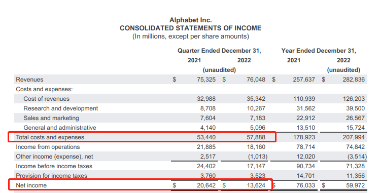The width and height of the screenshot is (380, 193).
Task: Click total costs value 57,888
Action: click(256, 137)
